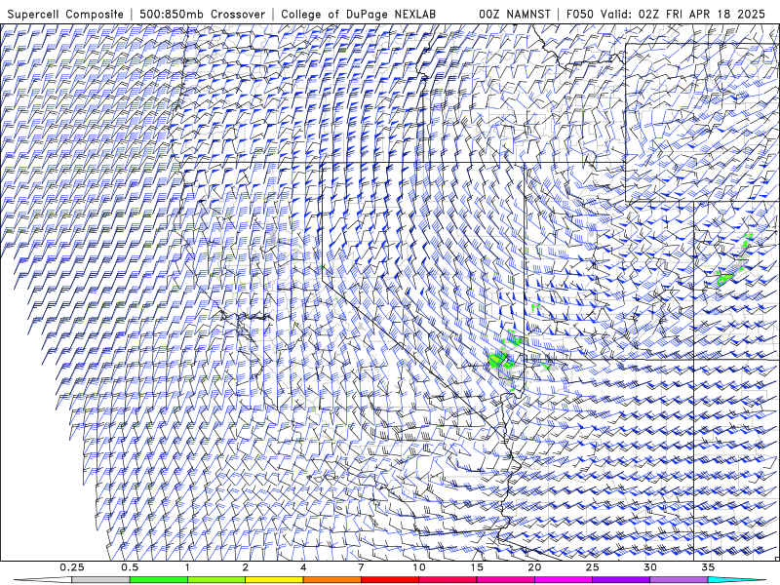Click the pink 15–20 color bar segment
The image size is (780, 585).
[x=505, y=580]
